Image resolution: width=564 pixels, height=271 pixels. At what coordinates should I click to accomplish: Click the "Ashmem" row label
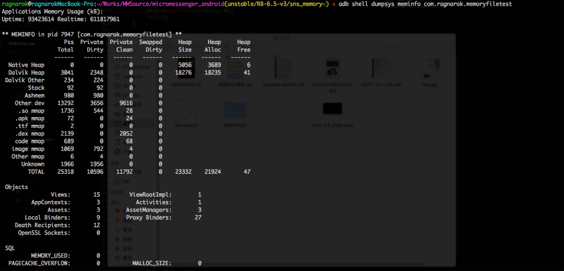coord(34,96)
